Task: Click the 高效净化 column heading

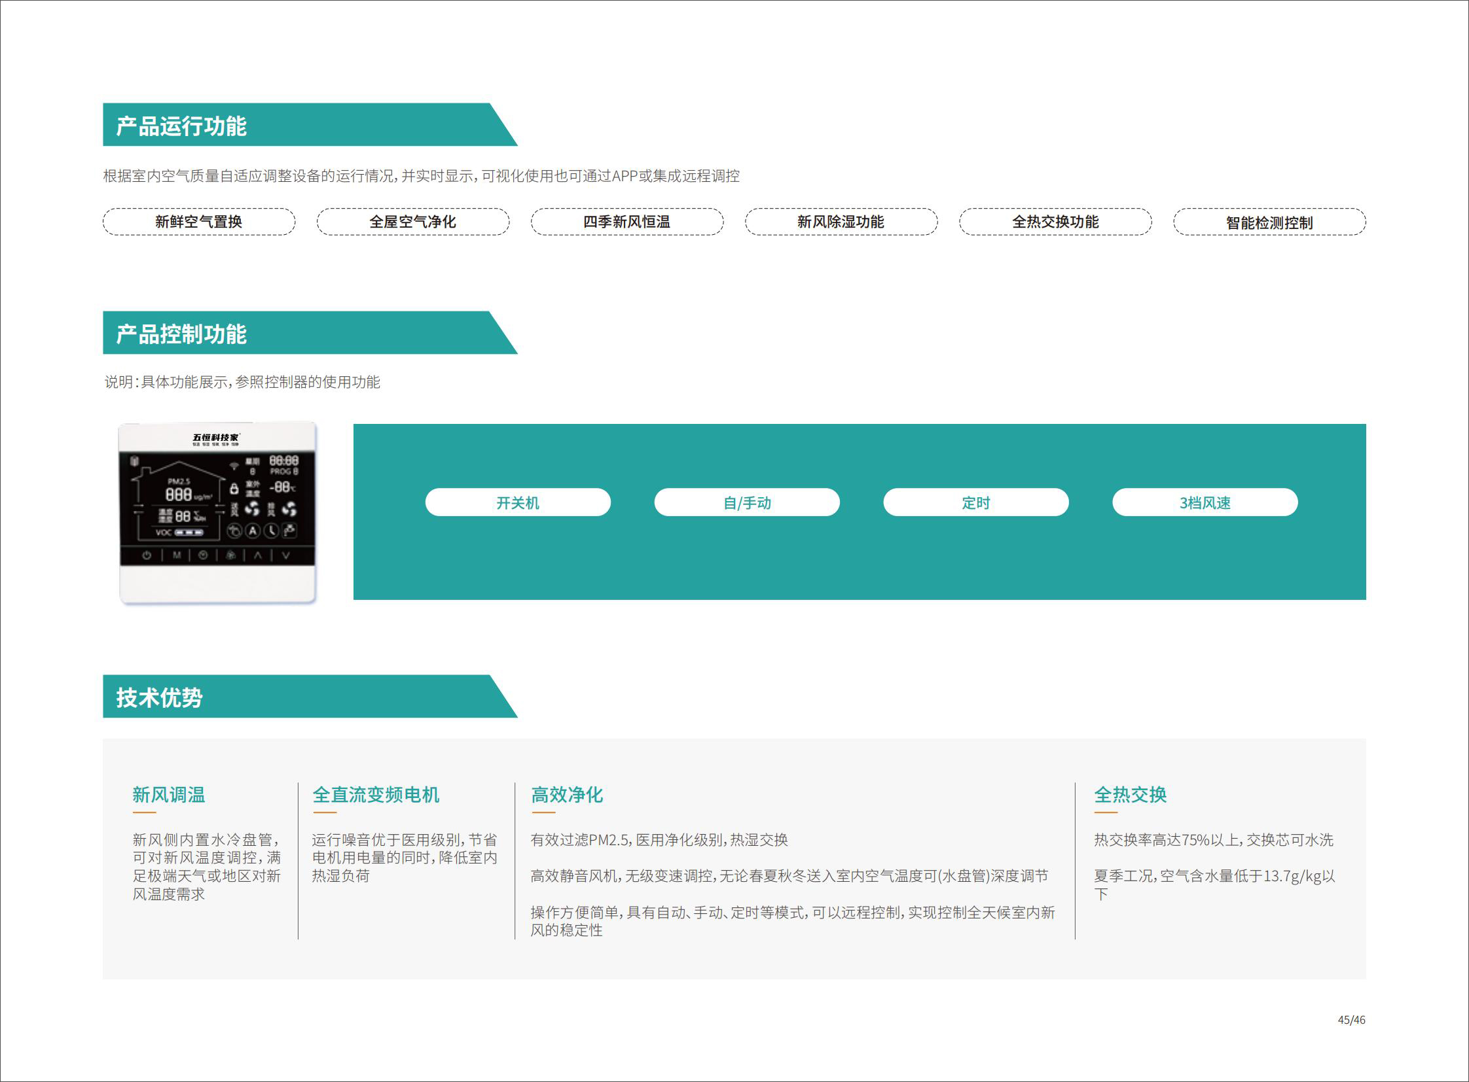Action: [567, 795]
